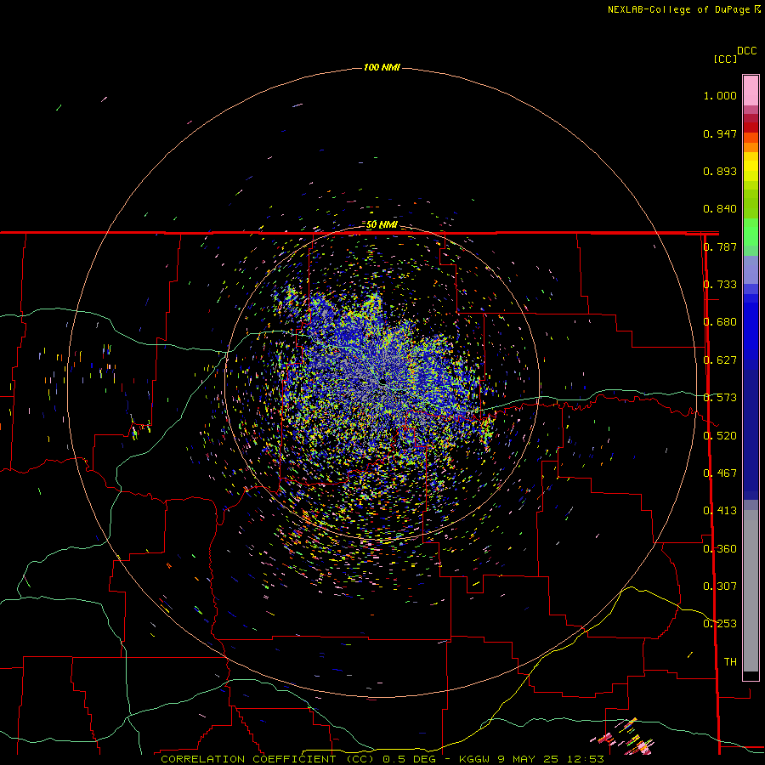Click the 0.467 scale value
765x765 pixels.
pos(720,473)
